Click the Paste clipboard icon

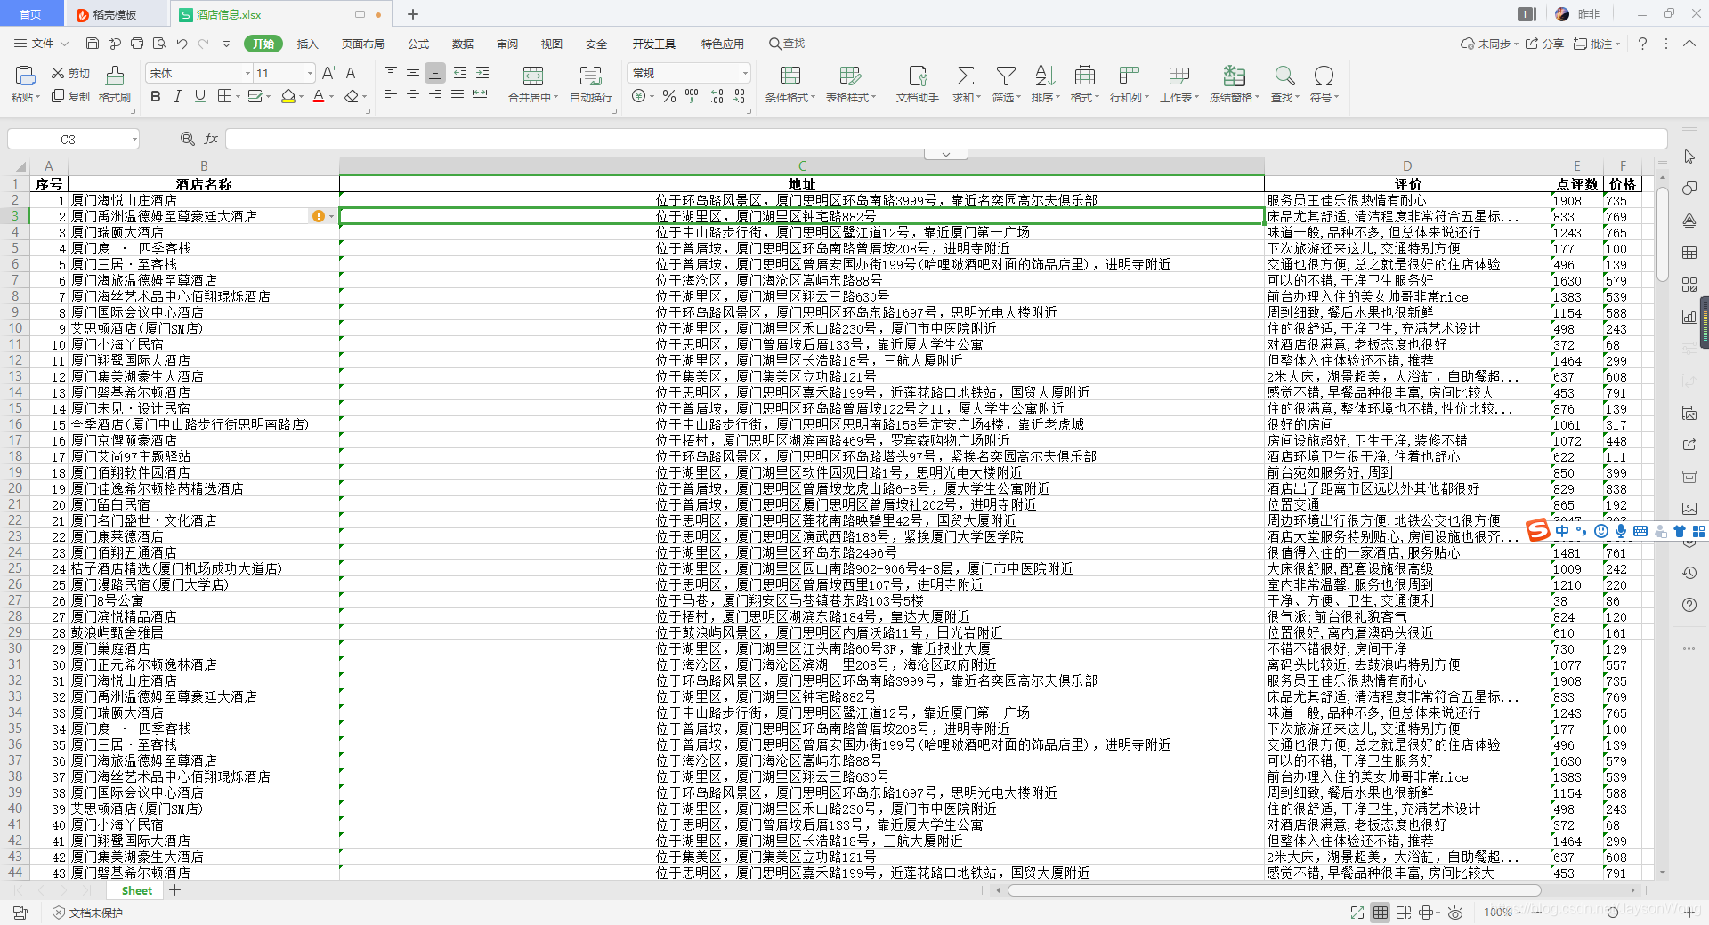tap(26, 76)
